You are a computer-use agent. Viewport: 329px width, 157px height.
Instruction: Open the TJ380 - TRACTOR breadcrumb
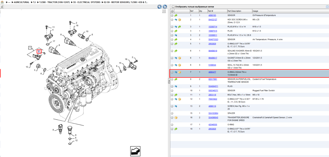tap(54, 2)
